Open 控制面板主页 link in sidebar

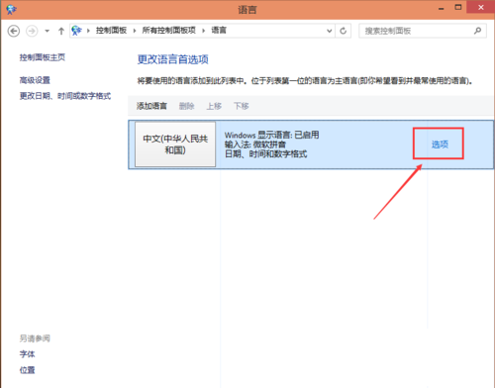(43, 57)
